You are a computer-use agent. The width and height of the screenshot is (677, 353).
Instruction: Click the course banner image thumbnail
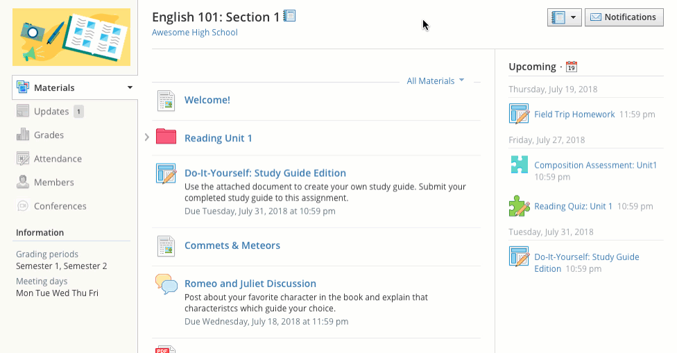click(x=71, y=37)
